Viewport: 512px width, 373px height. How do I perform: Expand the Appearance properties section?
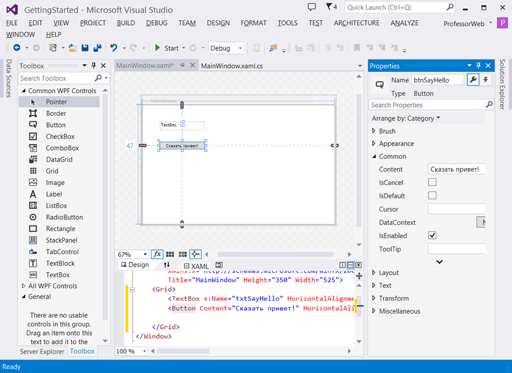click(x=374, y=143)
